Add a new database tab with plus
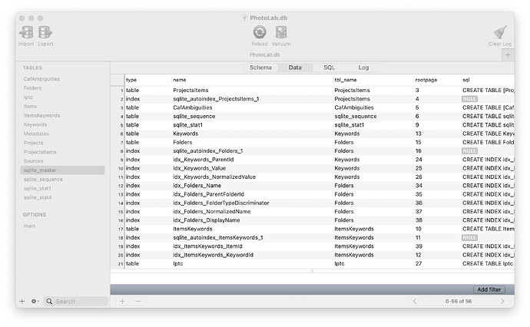Viewport: 530px width, 327px height. (x=508, y=54)
